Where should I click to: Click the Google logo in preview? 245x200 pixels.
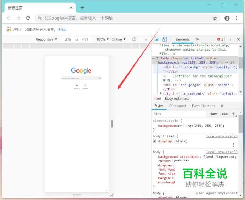coord(81,70)
